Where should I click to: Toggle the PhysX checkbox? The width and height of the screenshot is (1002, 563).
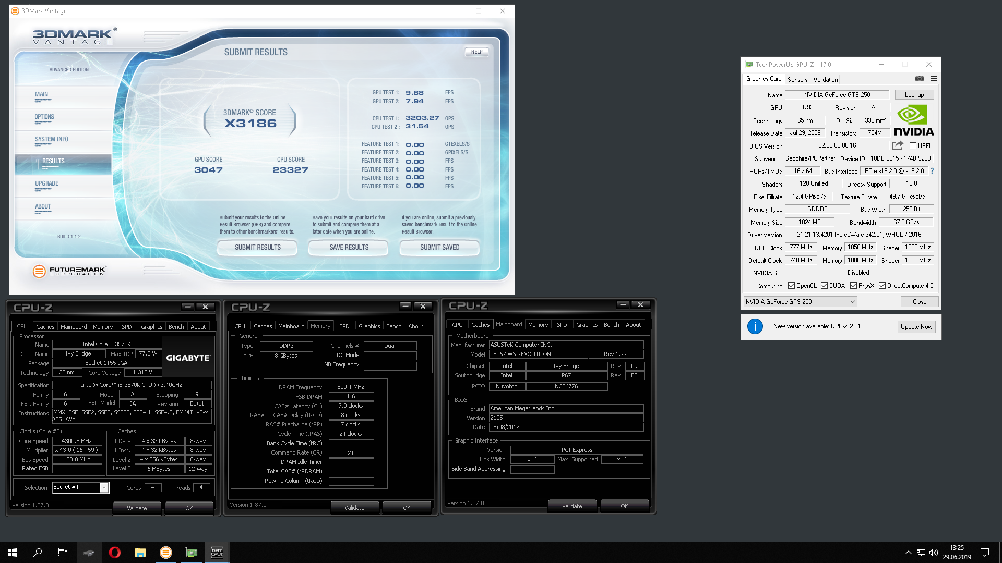(x=854, y=286)
